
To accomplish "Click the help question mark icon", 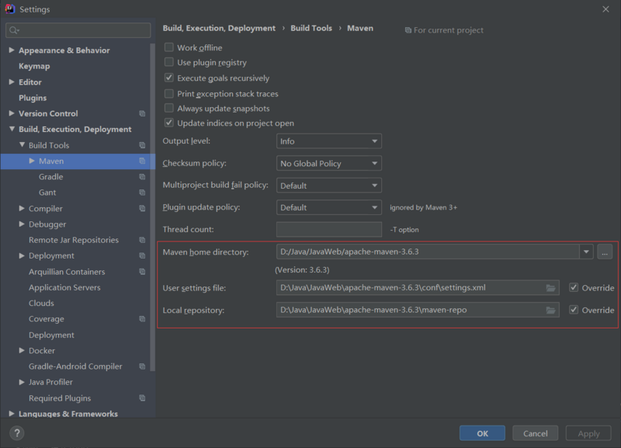I will [17, 433].
